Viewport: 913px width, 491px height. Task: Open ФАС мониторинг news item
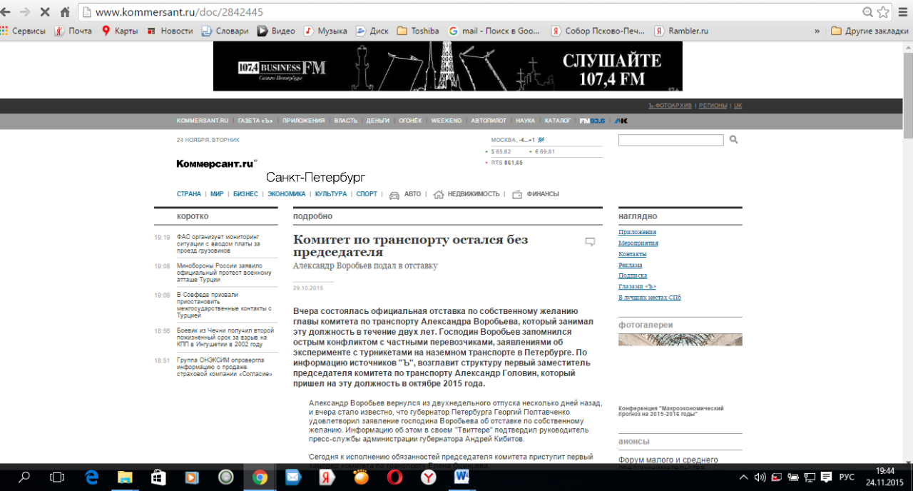click(218, 243)
